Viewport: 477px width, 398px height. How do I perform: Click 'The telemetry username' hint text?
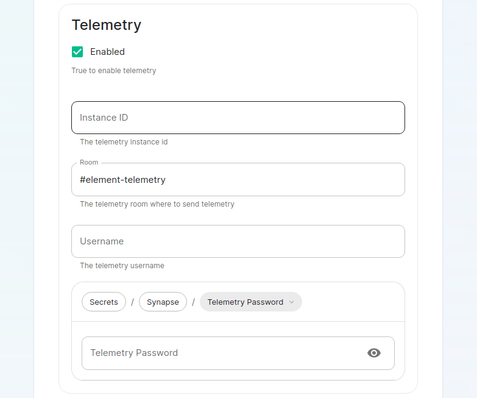pyautogui.click(x=122, y=266)
